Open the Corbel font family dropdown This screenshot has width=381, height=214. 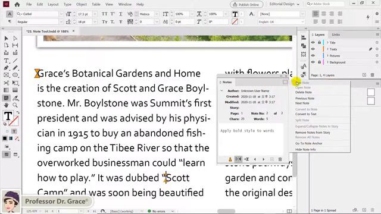pyautogui.click(x=61, y=14)
